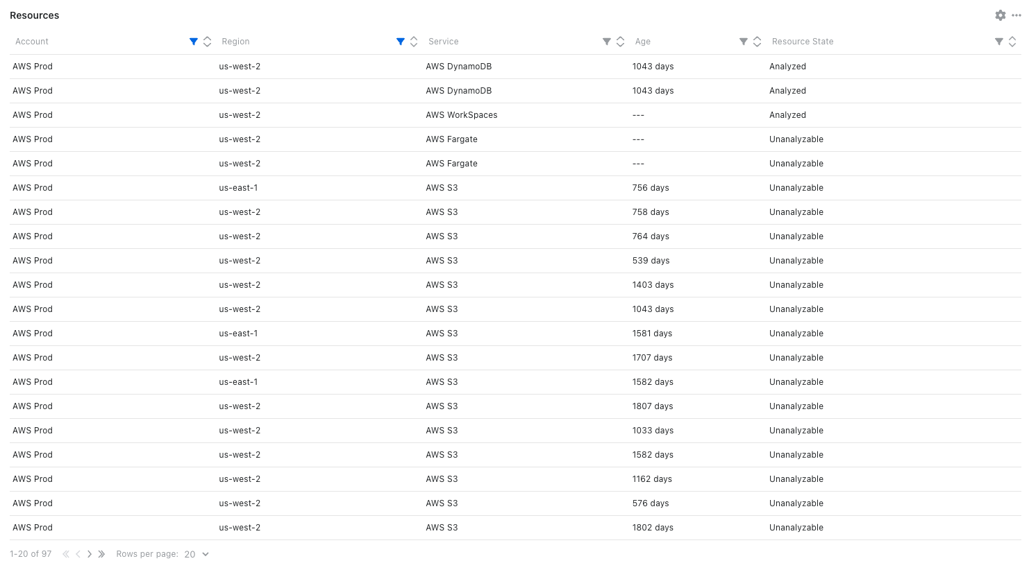Open the Account column filter
The height and width of the screenshot is (570, 1029).
pyautogui.click(x=194, y=42)
